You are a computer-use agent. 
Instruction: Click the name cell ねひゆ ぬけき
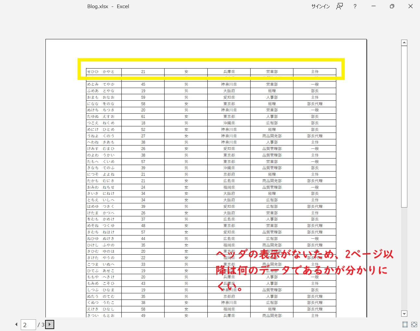pyautogui.click(x=104, y=239)
